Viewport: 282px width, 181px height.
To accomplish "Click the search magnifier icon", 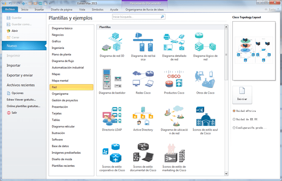I will point(162,17).
